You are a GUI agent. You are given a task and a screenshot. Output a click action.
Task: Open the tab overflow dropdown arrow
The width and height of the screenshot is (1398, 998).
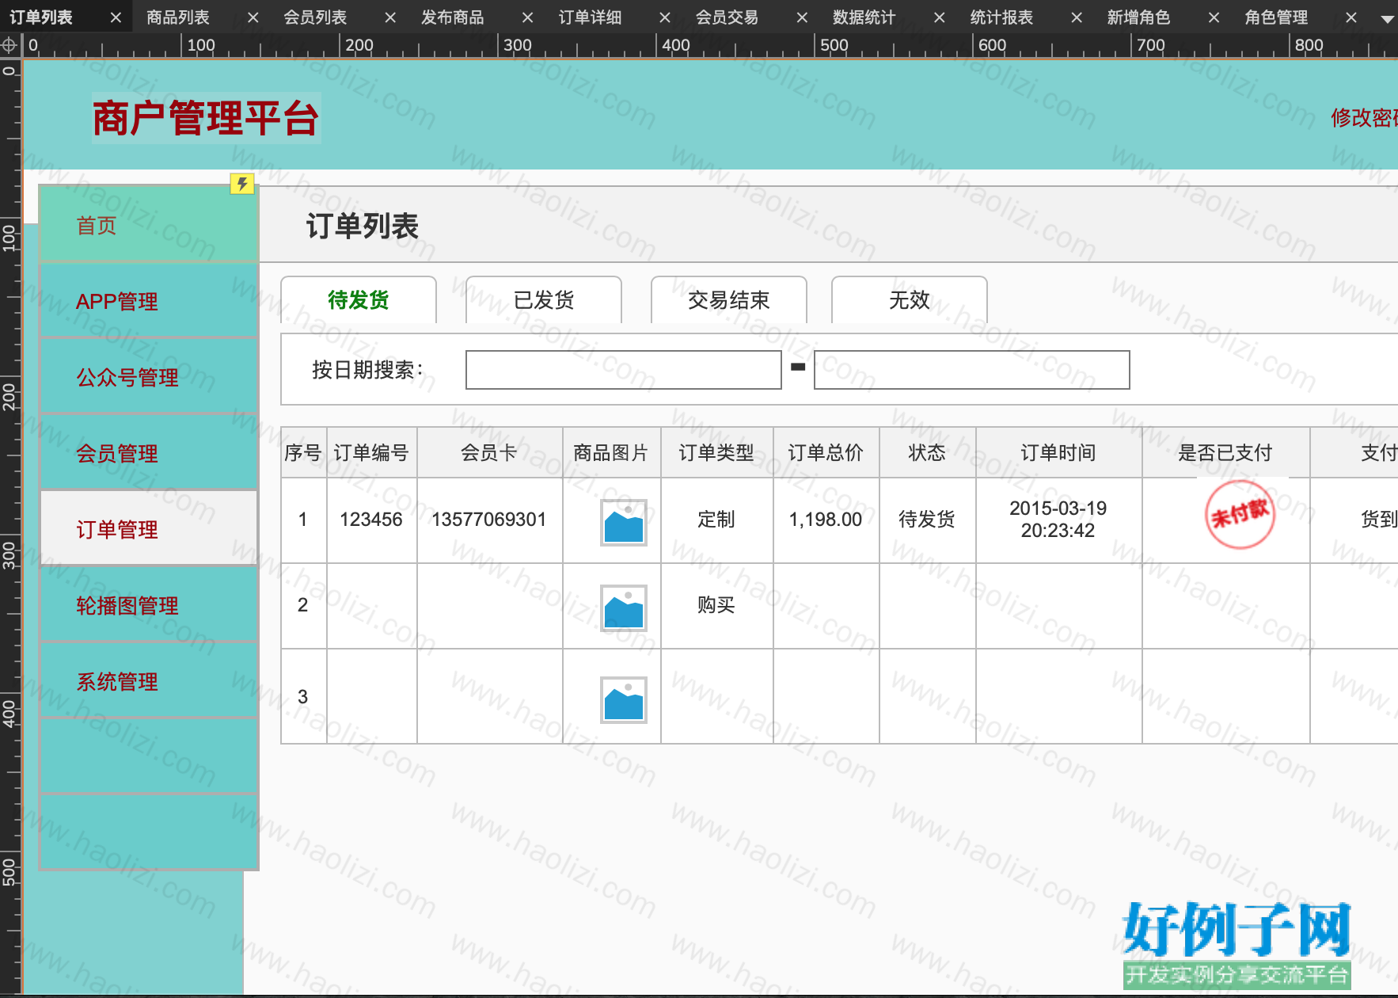pos(1387,19)
